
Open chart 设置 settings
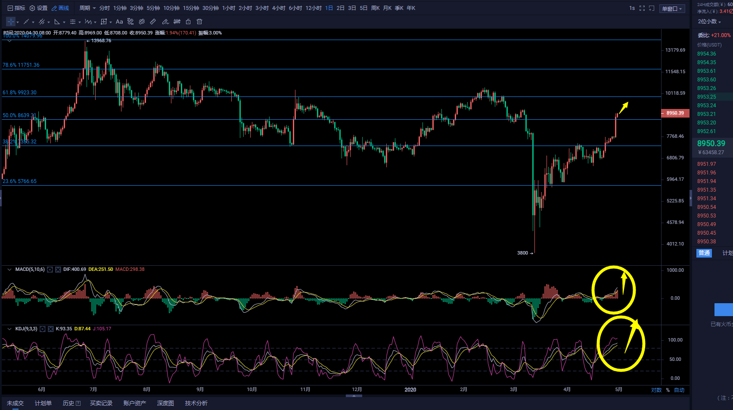click(x=38, y=8)
